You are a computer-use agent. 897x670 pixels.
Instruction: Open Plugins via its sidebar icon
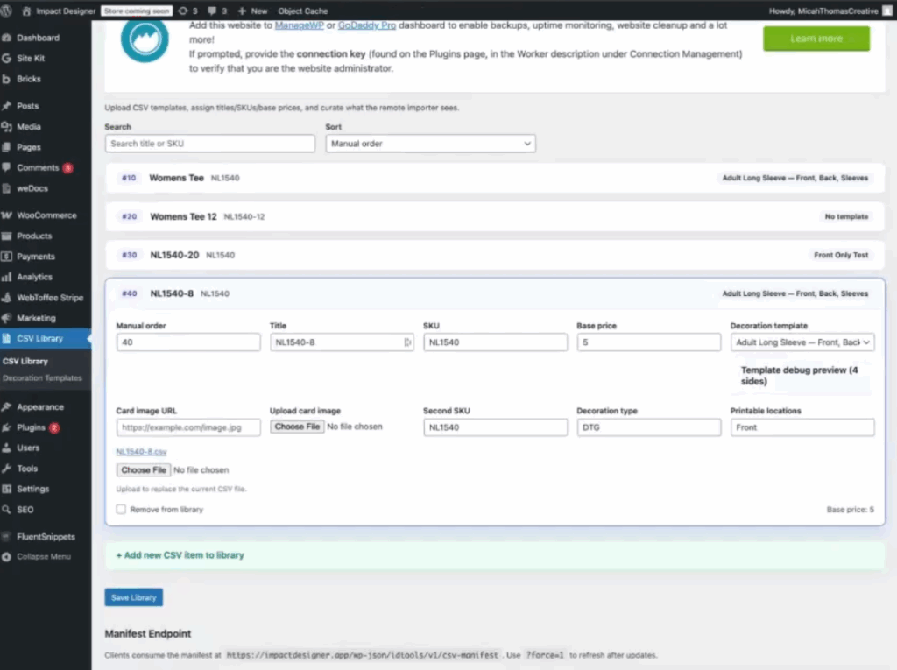click(7, 427)
